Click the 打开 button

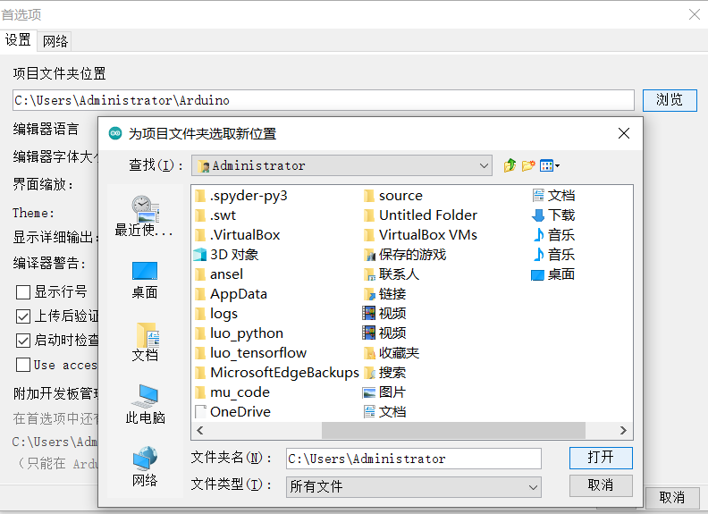(601, 458)
